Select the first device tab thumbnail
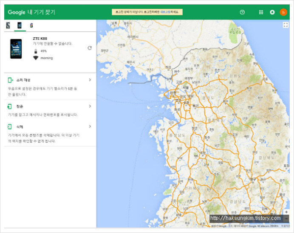 point(8,25)
